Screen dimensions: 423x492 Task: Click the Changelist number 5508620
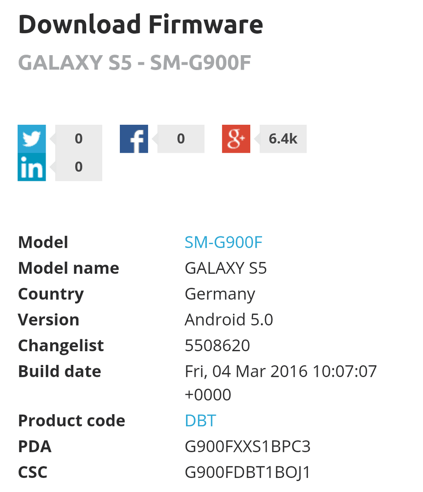point(217,345)
